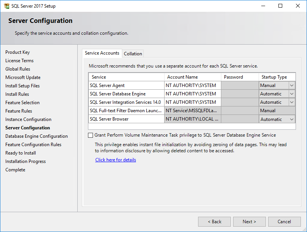Click Product Key in the setup steps

click(18, 52)
